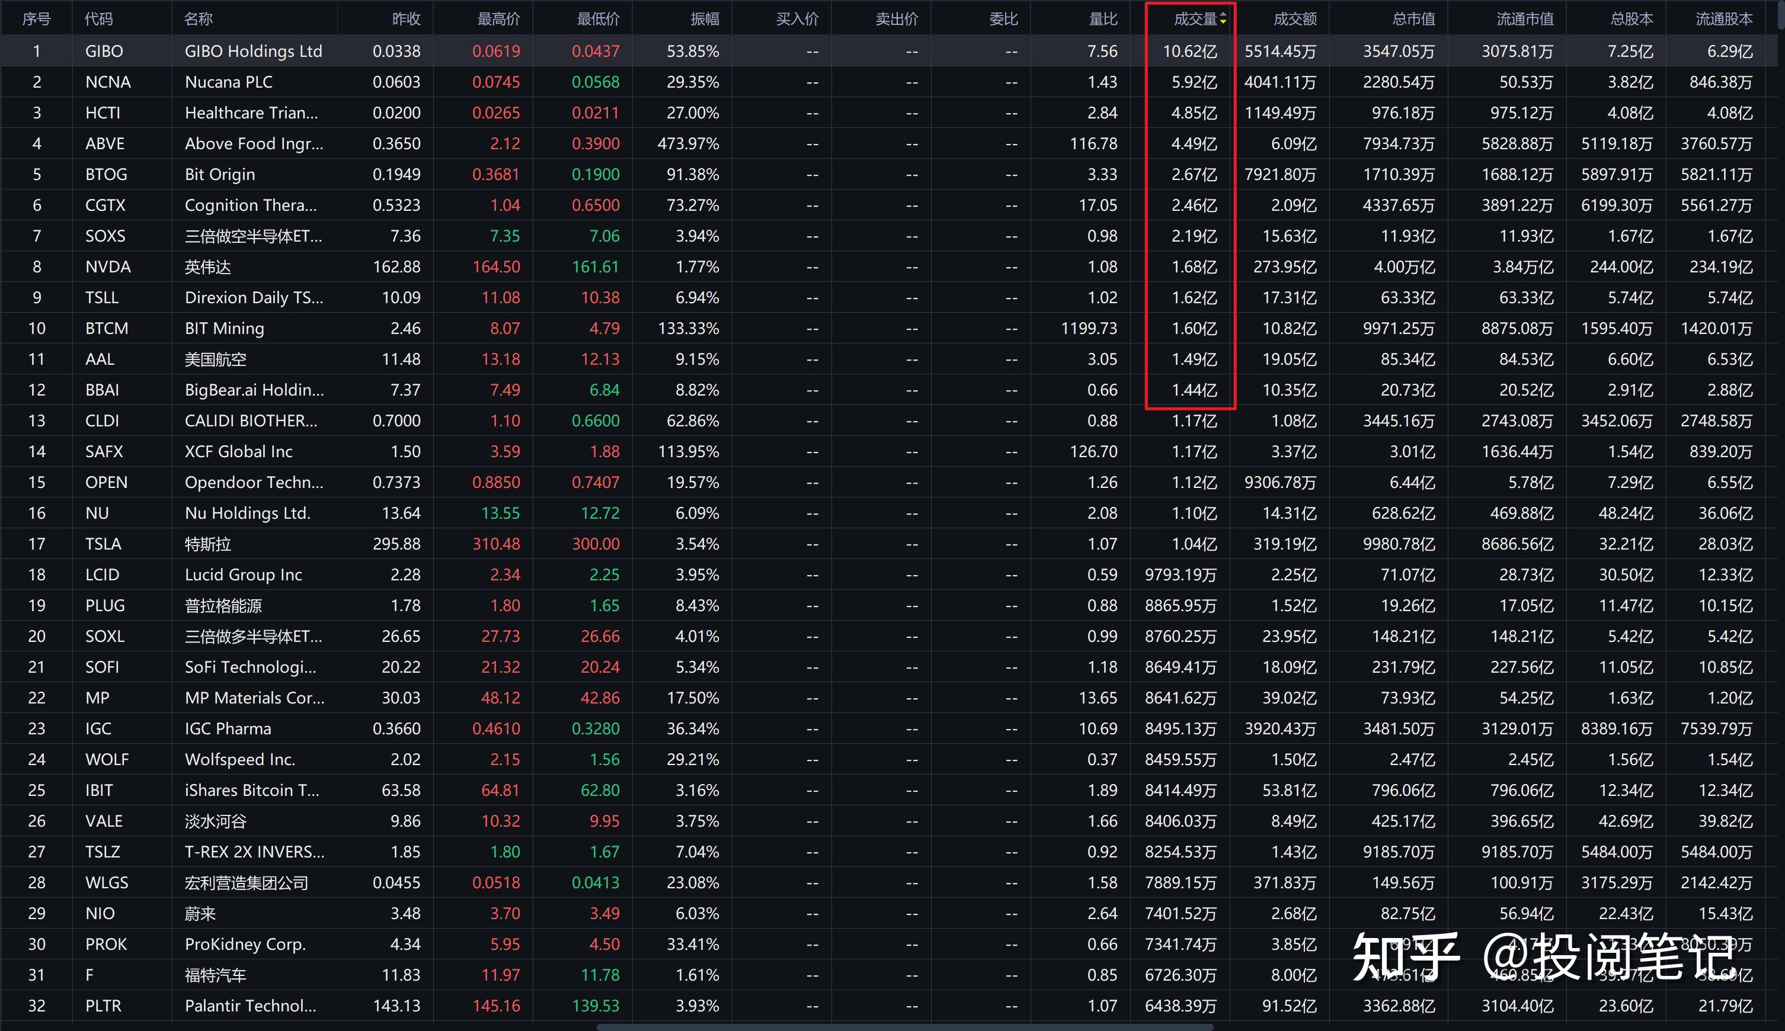Viewport: 1785px width, 1031px height.
Task: Click the 最高价 column header
Action: (x=498, y=19)
